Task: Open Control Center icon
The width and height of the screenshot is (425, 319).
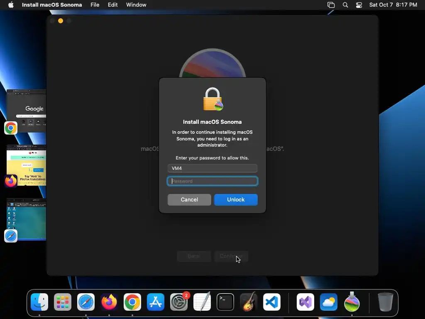Action: point(359,5)
